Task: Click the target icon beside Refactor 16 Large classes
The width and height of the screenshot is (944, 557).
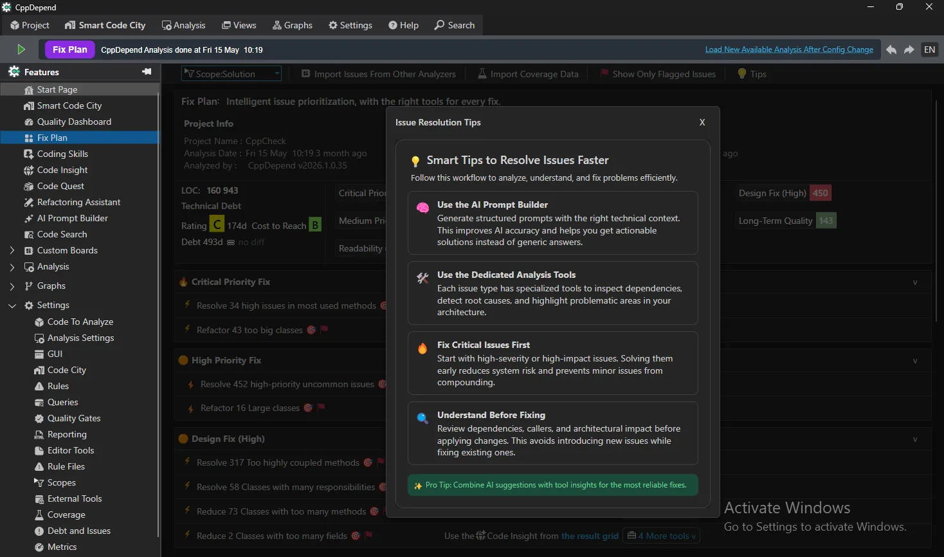Action: click(308, 408)
